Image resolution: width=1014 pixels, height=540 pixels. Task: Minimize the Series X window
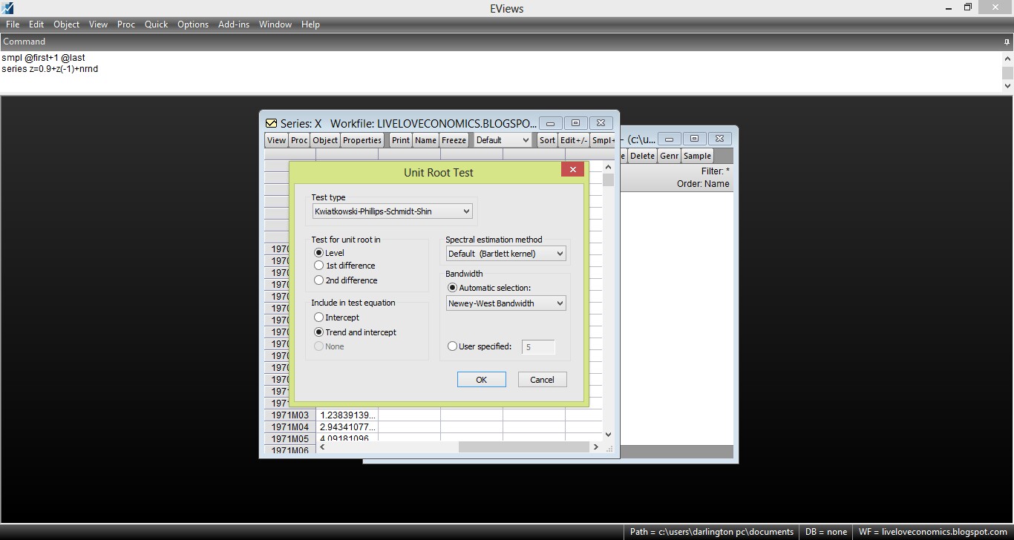(x=550, y=123)
